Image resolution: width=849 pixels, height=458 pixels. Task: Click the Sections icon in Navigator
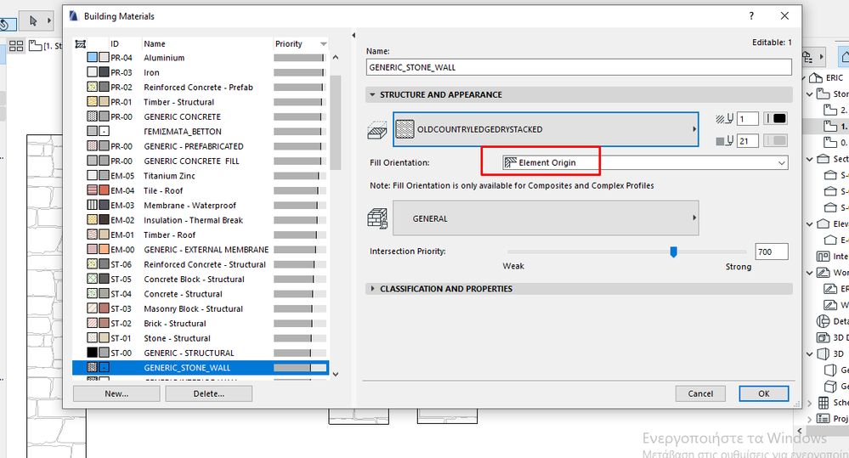(x=823, y=159)
